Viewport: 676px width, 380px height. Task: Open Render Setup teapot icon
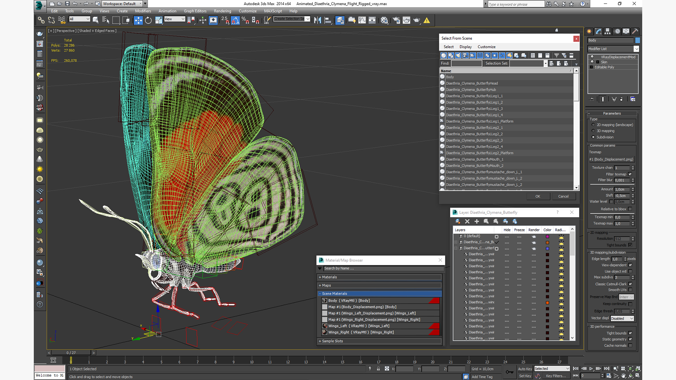(396, 20)
